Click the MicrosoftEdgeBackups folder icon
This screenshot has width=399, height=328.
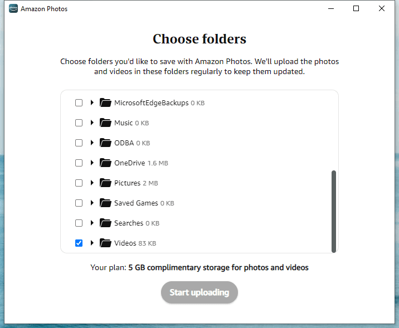[106, 102]
